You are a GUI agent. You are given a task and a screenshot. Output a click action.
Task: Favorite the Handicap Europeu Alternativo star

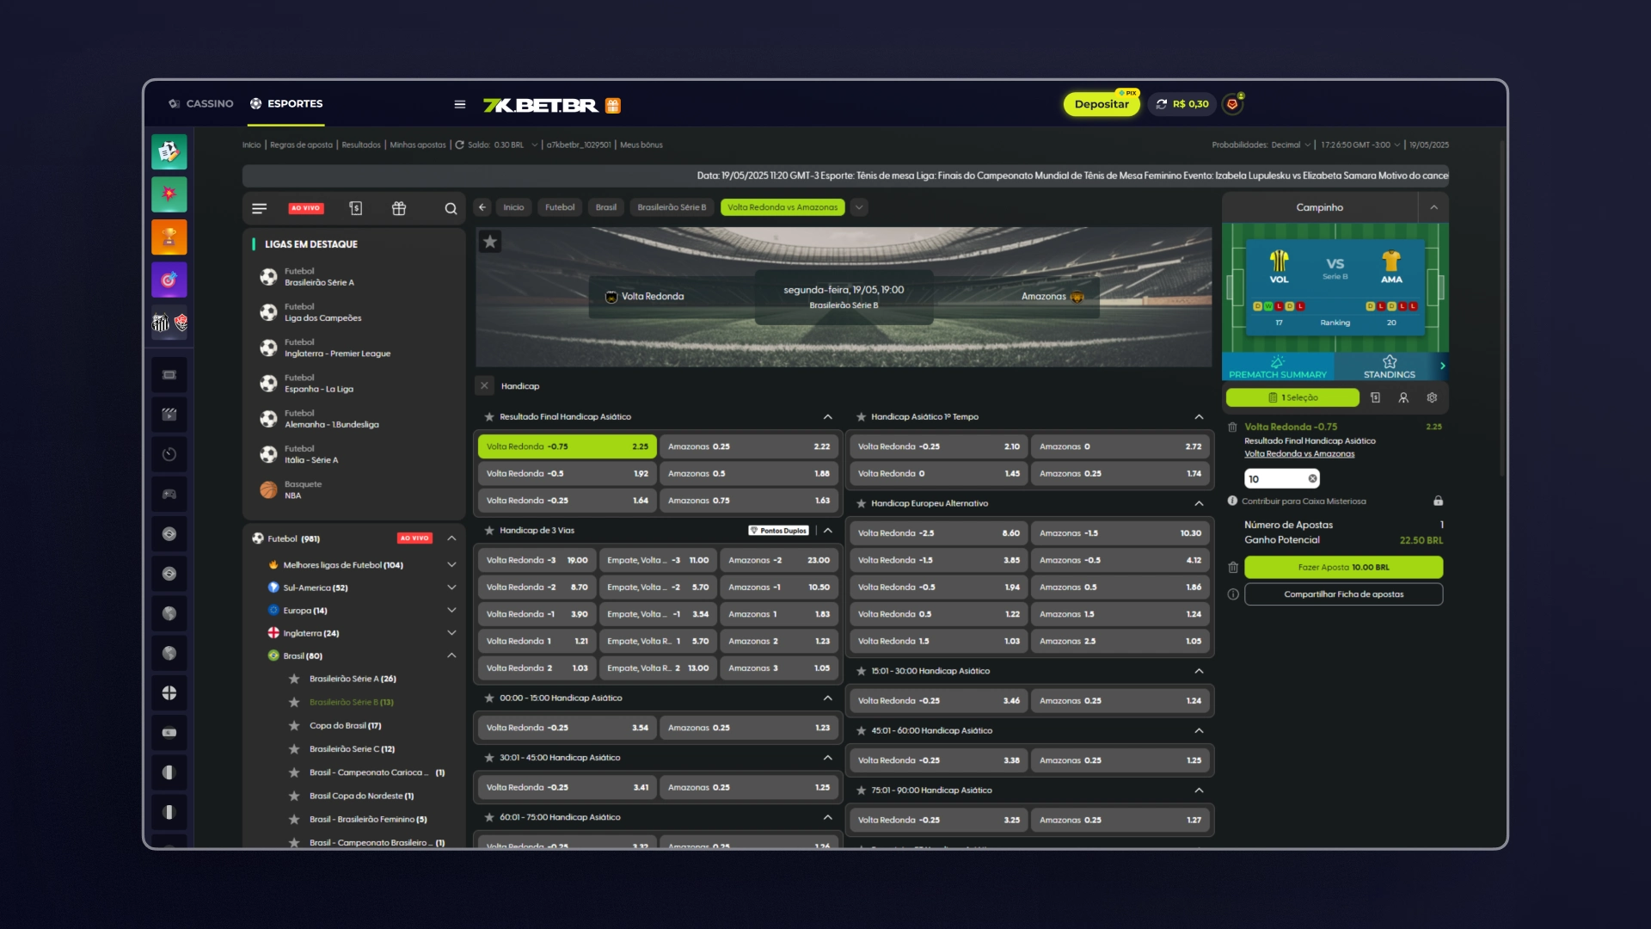click(x=861, y=503)
